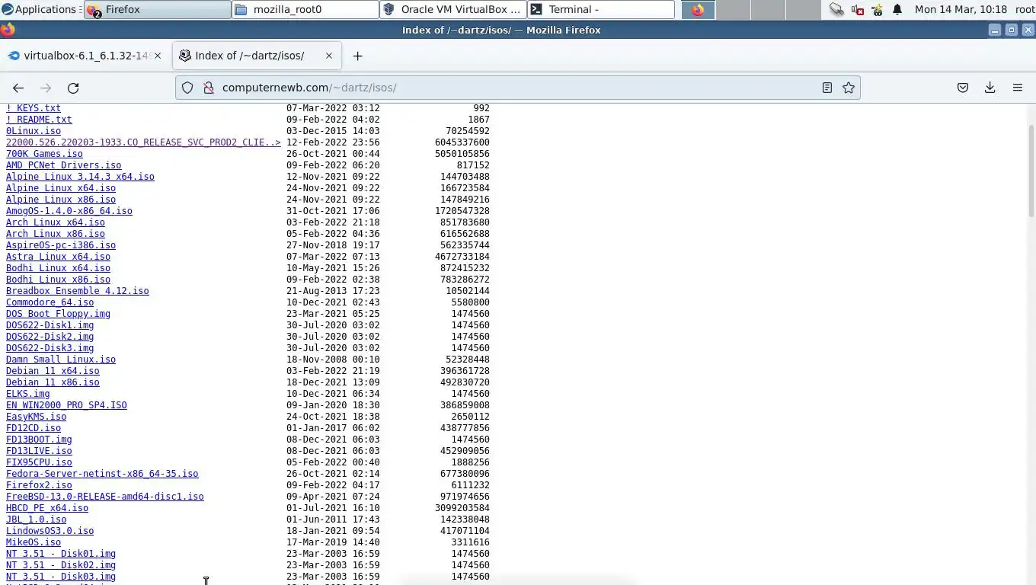Click the network connection tray icon
Viewport: 1036px width, 585px height.
[837, 9]
